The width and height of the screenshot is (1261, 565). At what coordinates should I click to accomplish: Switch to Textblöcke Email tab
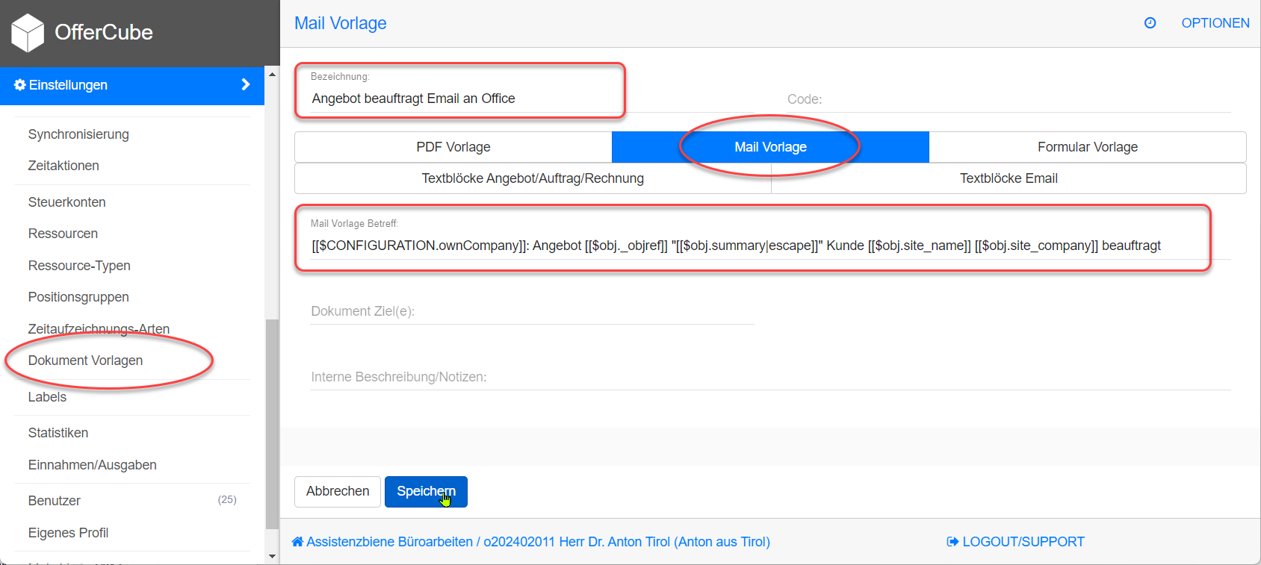(1009, 178)
